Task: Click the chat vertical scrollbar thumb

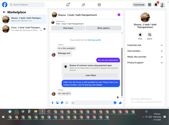Action: pyautogui.click(x=122, y=72)
